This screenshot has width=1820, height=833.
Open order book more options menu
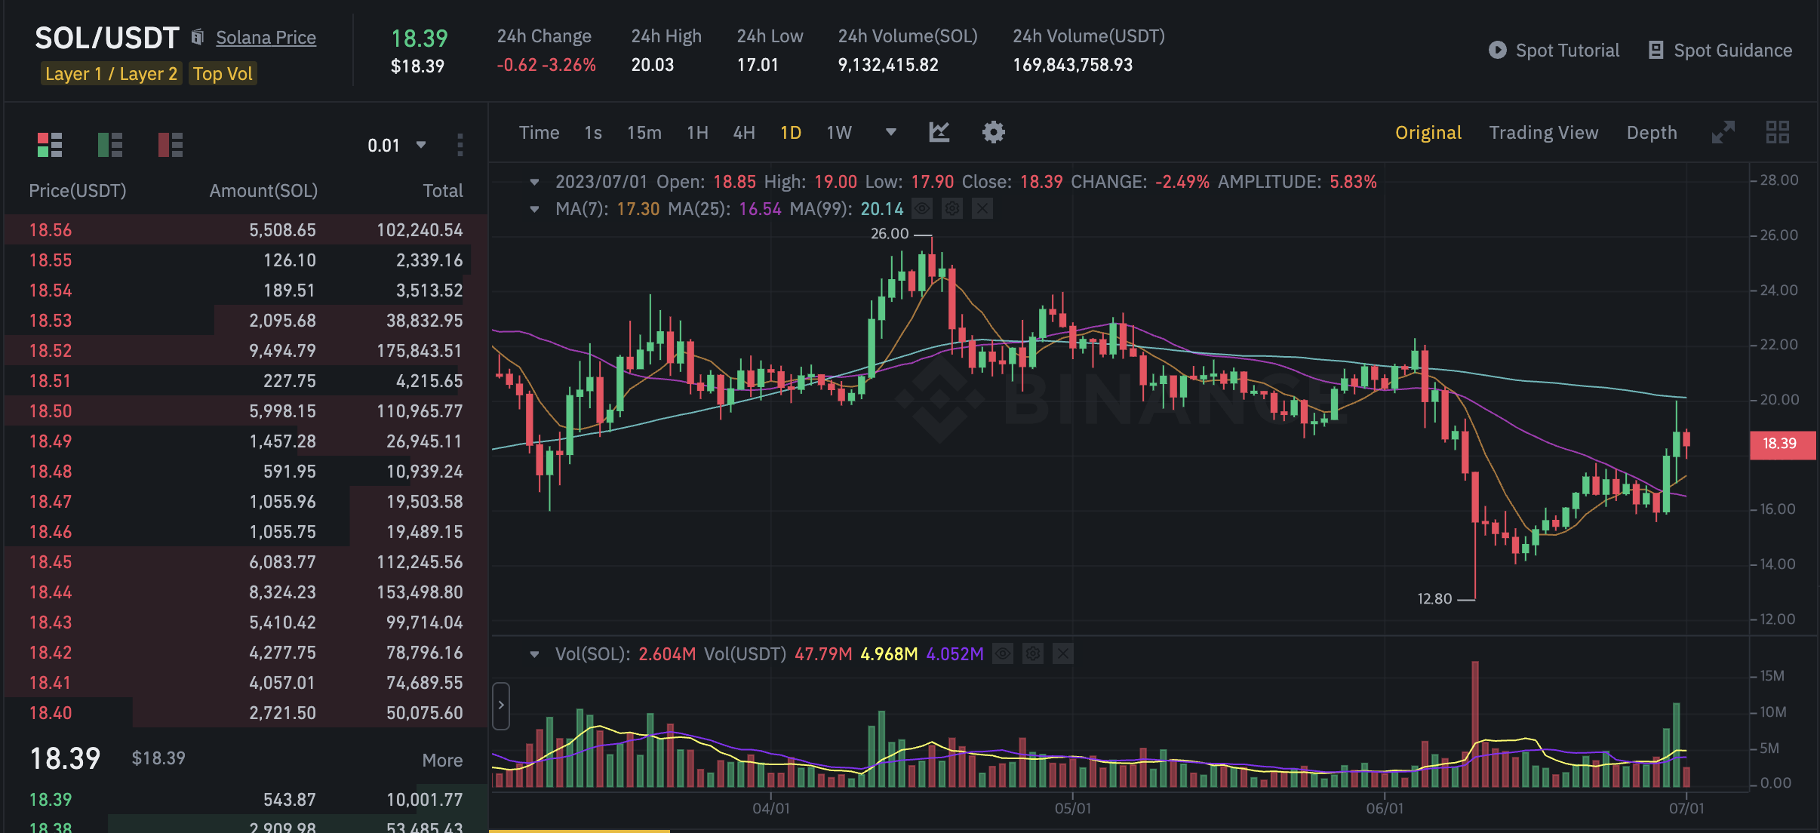tap(460, 145)
